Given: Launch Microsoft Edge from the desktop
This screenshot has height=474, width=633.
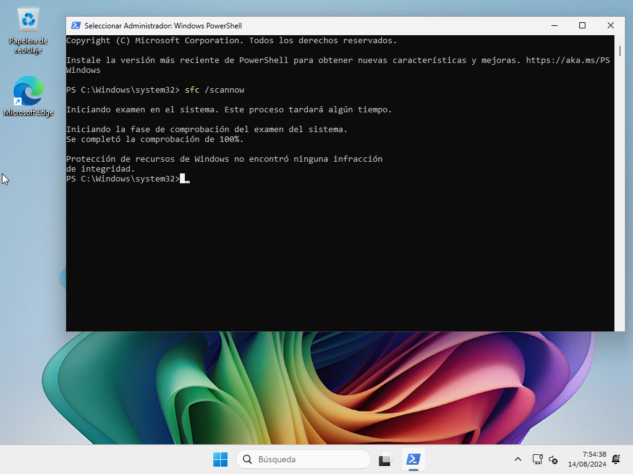Looking at the screenshot, I should pos(28,96).
